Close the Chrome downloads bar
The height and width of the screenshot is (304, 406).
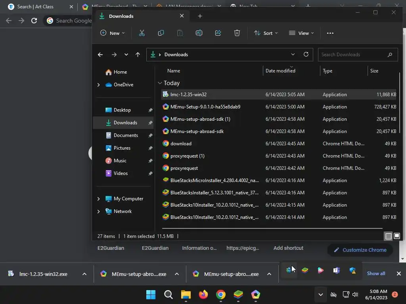[399, 274]
